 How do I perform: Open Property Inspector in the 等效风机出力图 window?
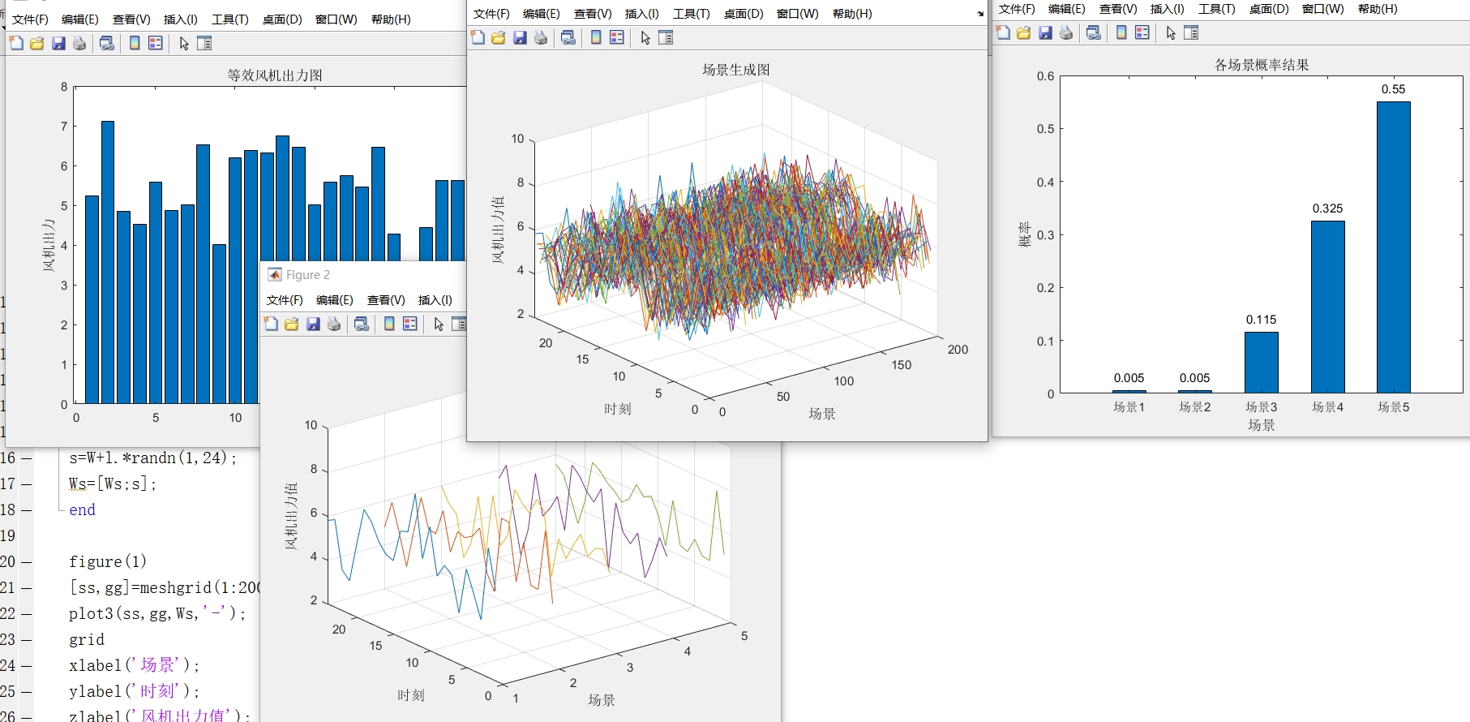point(204,43)
